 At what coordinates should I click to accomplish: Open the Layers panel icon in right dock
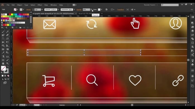(x=192, y=31)
